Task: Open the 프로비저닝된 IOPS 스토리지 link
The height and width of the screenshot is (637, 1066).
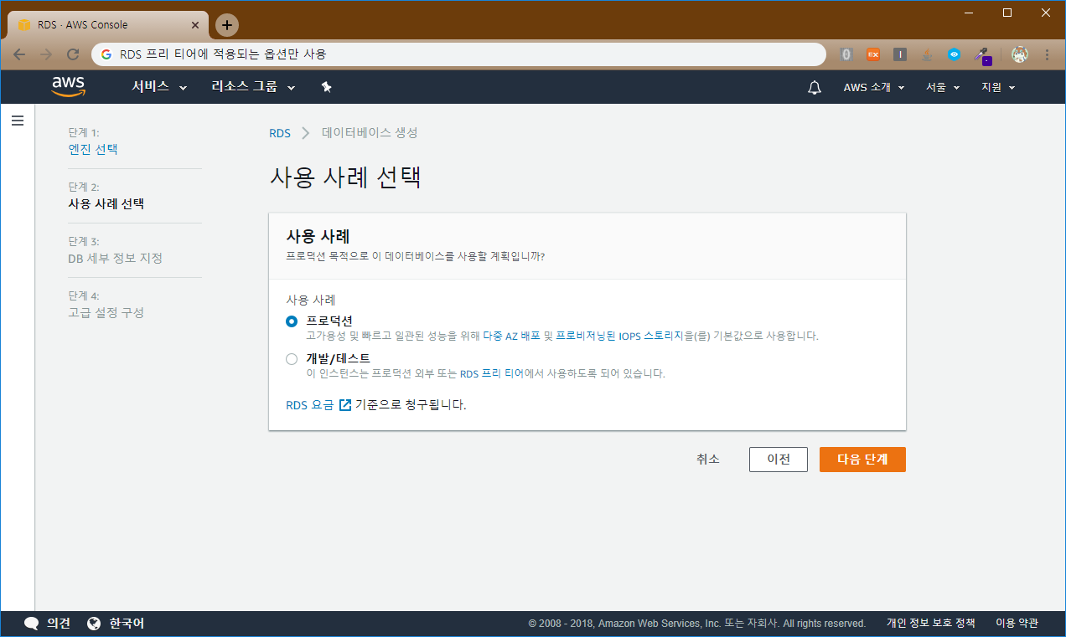Action: click(x=620, y=336)
